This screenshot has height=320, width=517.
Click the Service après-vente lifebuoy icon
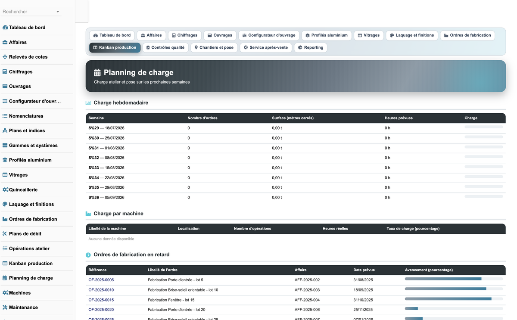[246, 47]
